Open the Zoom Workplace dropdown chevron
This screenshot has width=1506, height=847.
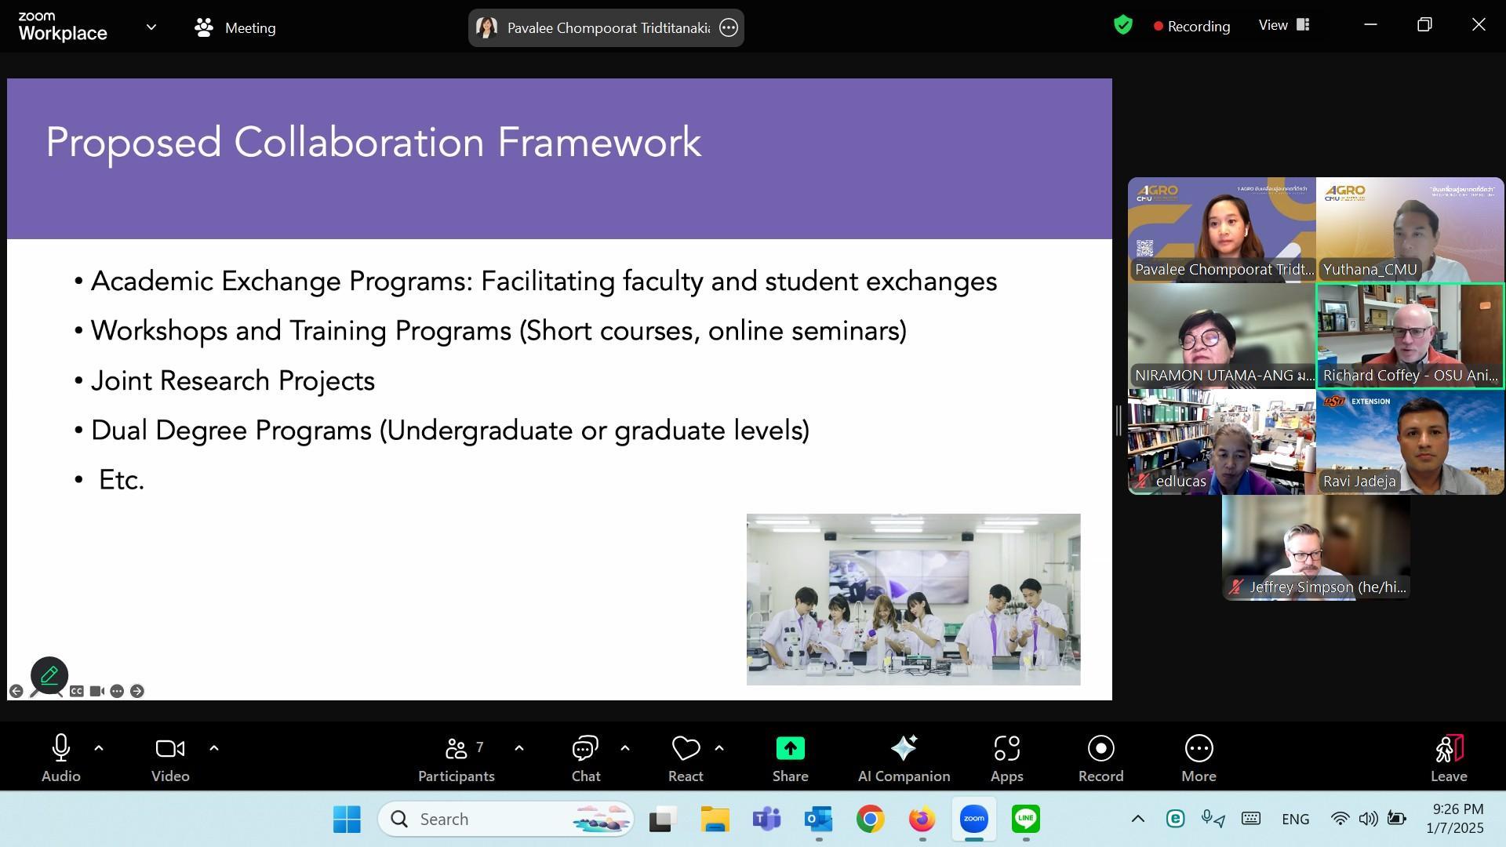151,27
